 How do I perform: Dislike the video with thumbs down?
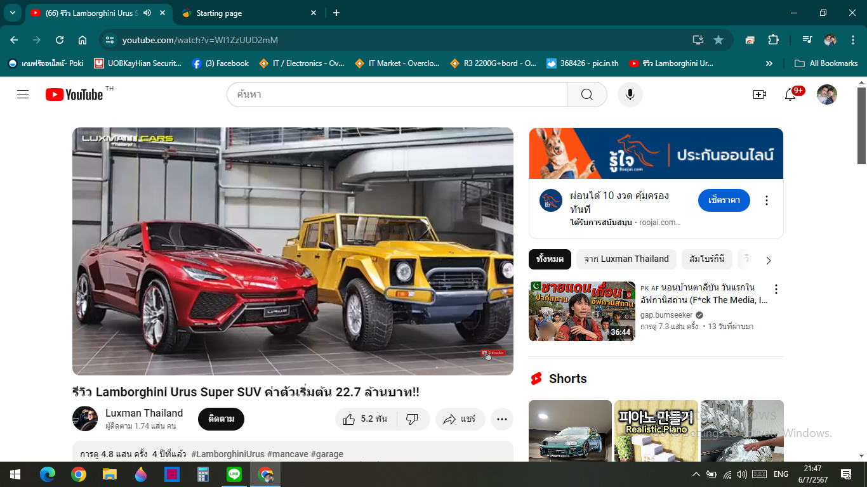pos(413,419)
